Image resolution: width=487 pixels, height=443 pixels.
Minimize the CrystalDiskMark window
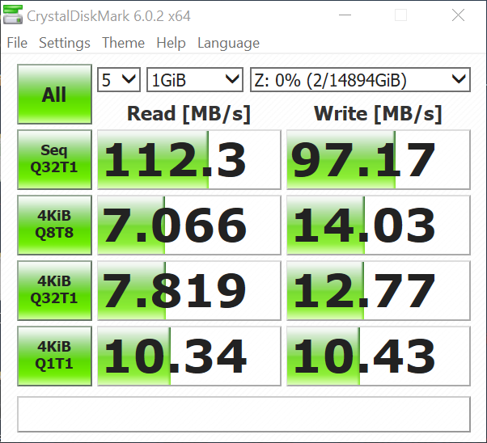coord(345,15)
